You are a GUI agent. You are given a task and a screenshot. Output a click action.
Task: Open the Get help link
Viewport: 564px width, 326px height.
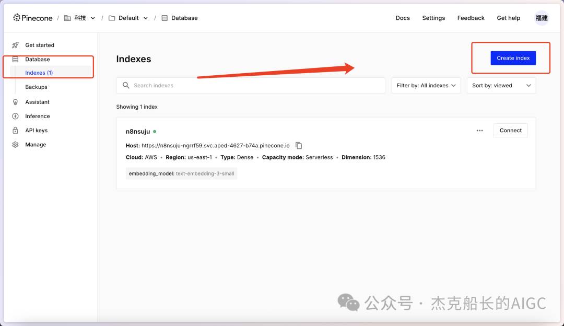click(x=508, y=18)
